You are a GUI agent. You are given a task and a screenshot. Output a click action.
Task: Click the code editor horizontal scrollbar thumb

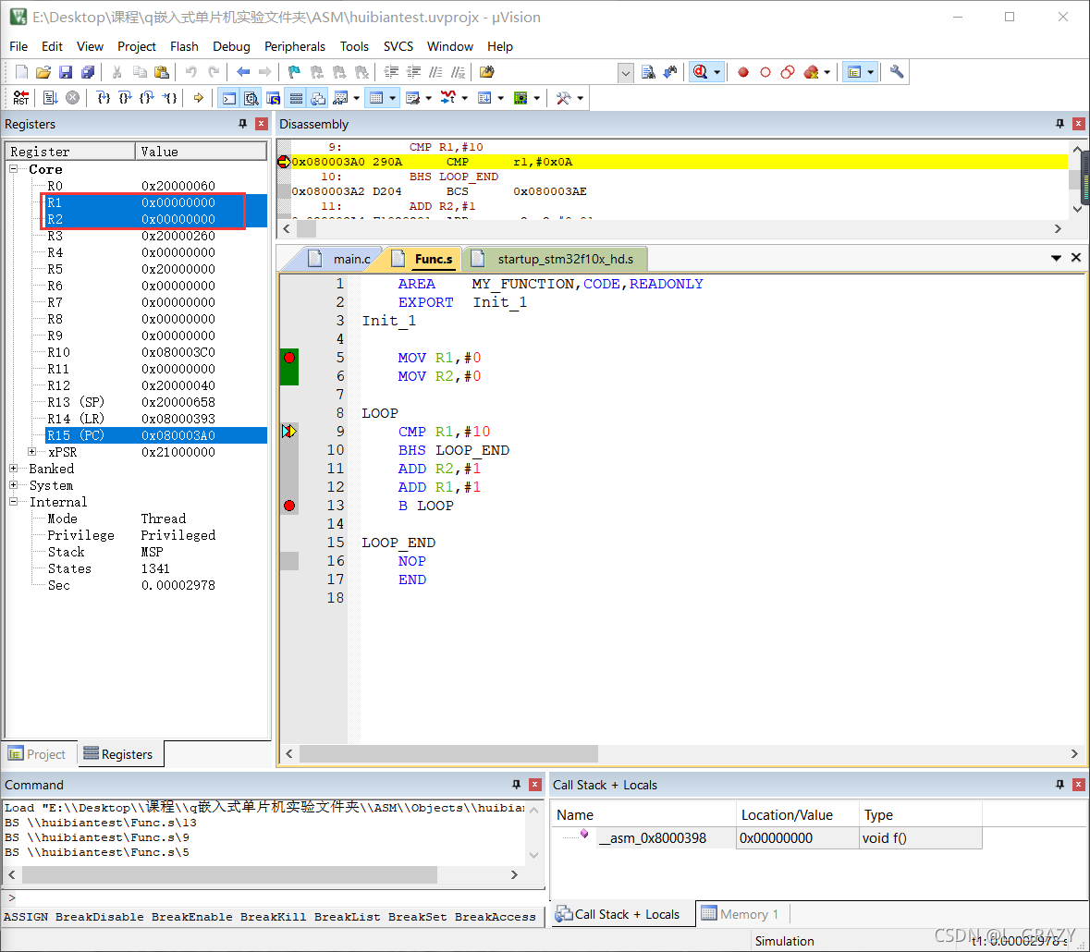pyautogui.click(x=448, y=753)
